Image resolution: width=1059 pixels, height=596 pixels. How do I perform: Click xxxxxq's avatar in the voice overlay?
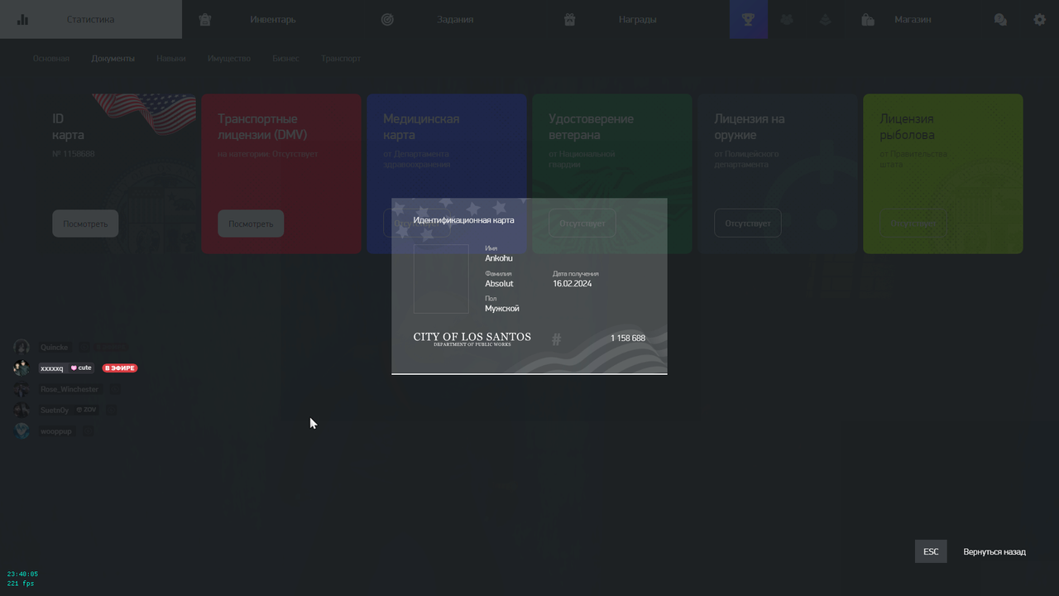pyautogui.click(x=22, y=368)
